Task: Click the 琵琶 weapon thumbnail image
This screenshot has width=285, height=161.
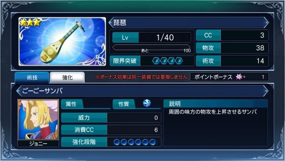Action: click(62, 41)
